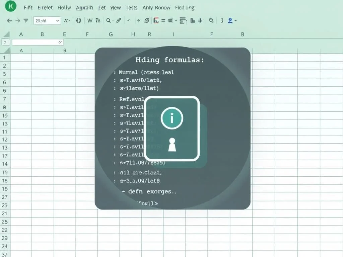Click the back arrow in toolbar
The image size is (343, 257).
pos(9,21)
